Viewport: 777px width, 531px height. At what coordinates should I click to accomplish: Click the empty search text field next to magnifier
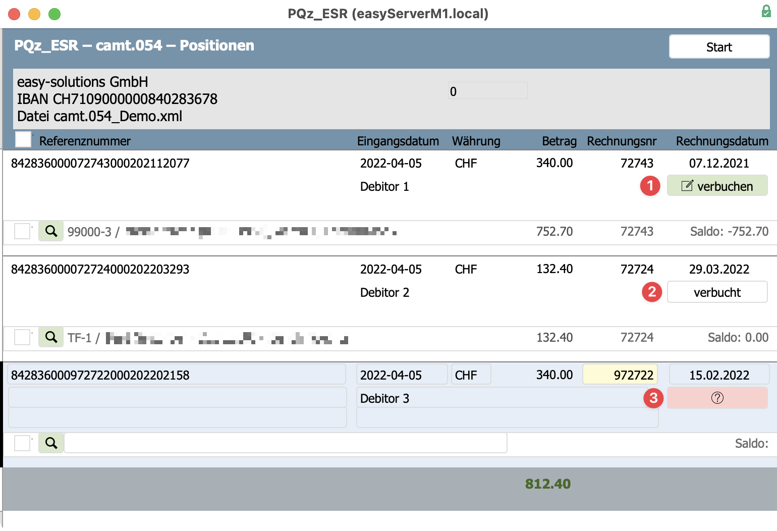coord(286,443)
